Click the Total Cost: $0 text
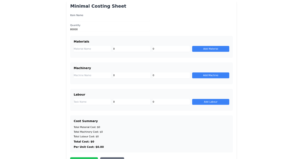The width and height of the screenshot is (303, 159). (x=84, y=142)
